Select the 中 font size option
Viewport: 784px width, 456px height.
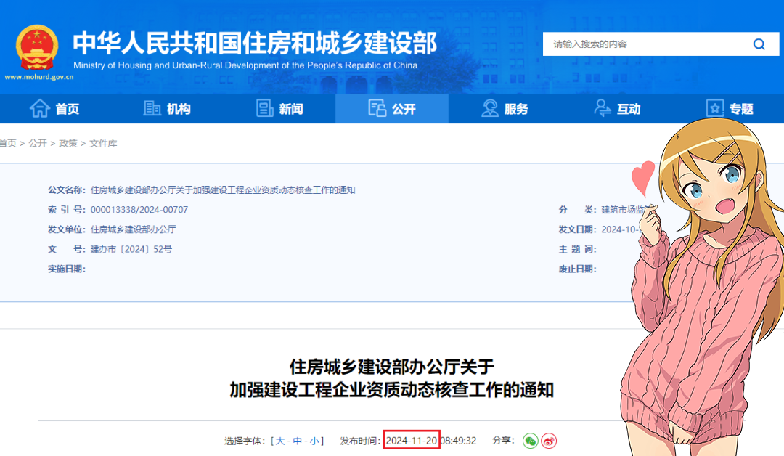click(x=297, y=440)
